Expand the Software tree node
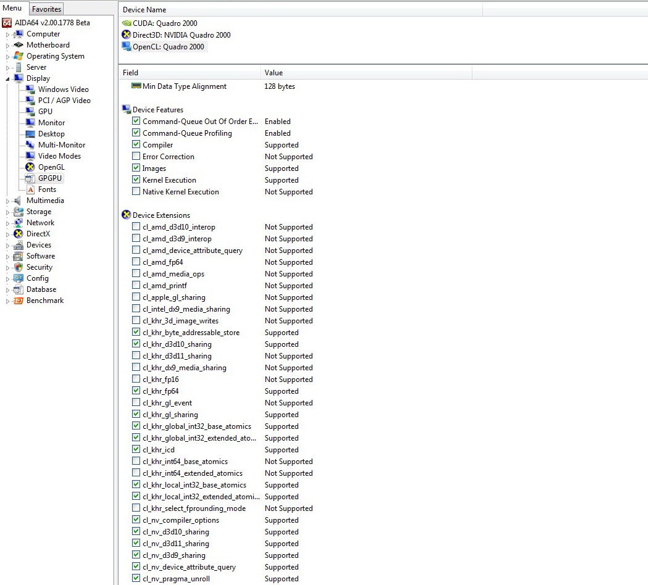 pos(7,257)
